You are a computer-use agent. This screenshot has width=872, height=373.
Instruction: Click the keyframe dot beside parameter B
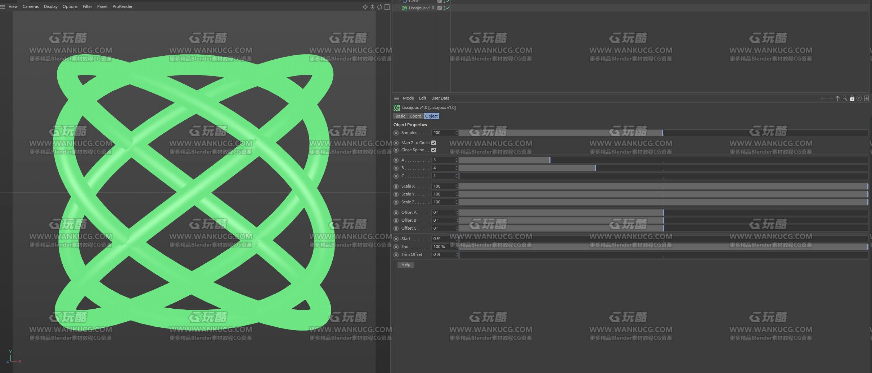[x=396, y=168]
